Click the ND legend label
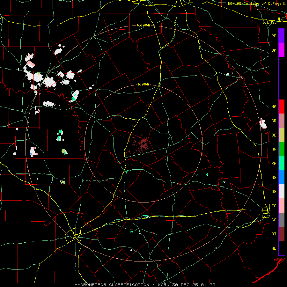 click(274, 248)
